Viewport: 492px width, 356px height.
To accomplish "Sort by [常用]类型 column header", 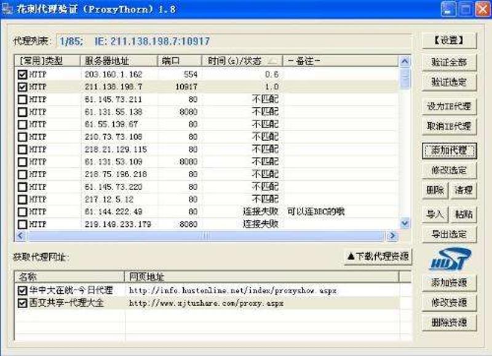I will pos(47,61).
